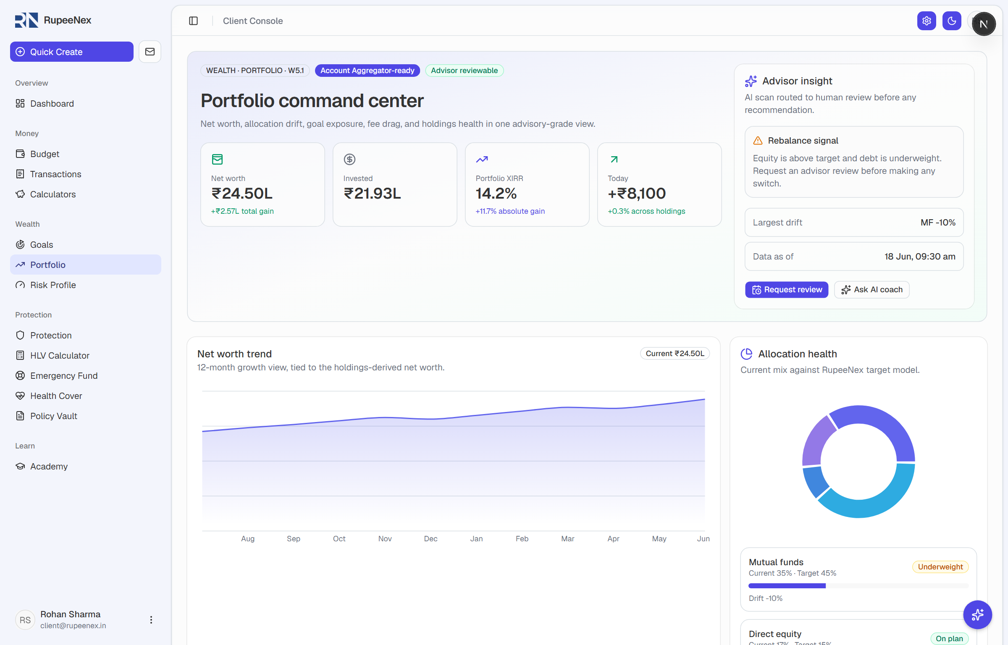Click the 14.2% XIRR value

(496, 194)
